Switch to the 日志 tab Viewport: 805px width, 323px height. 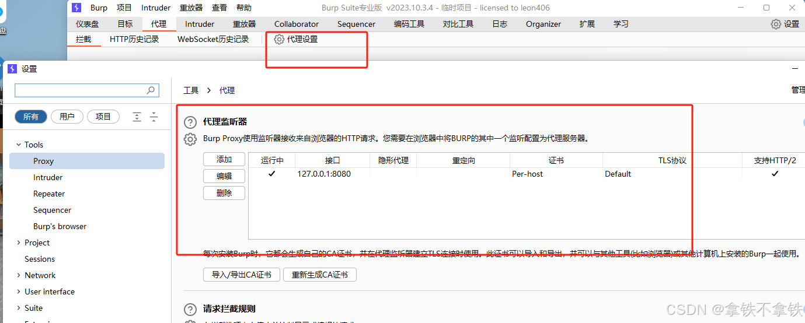500,24
